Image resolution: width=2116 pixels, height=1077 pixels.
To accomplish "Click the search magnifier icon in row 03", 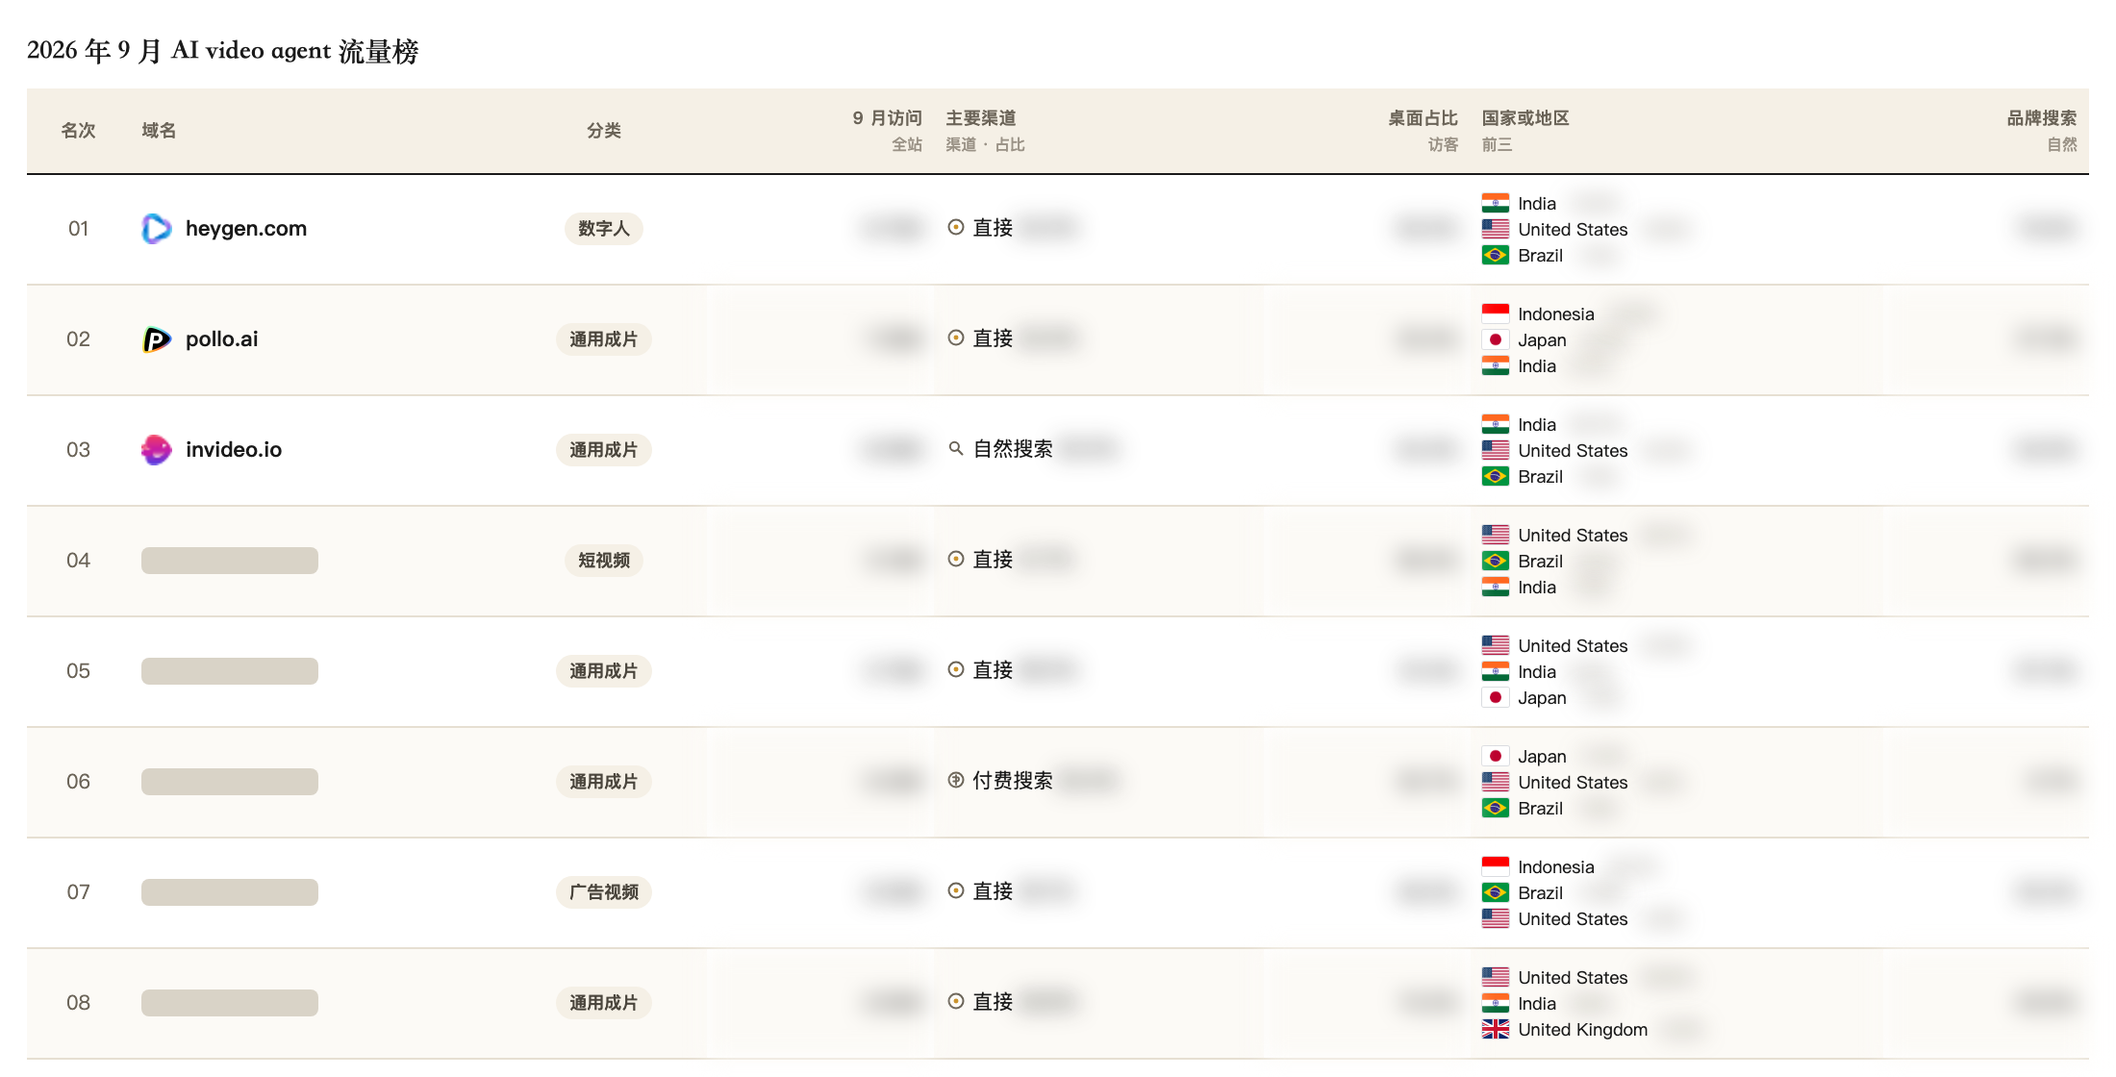I will pos(956,449).
